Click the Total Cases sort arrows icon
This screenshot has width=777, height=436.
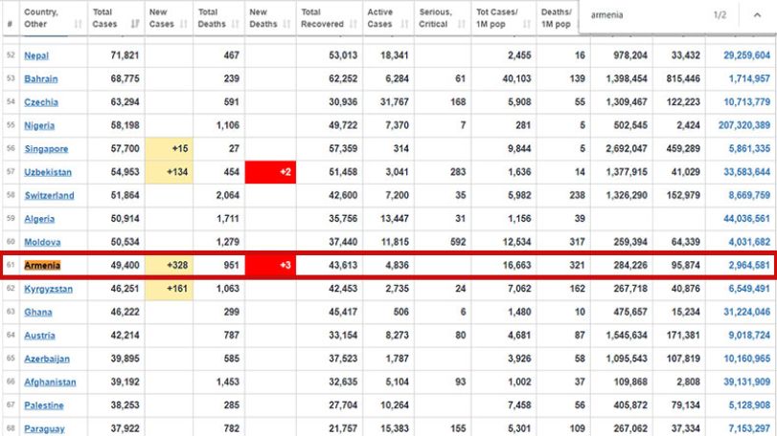pos(135,24)
